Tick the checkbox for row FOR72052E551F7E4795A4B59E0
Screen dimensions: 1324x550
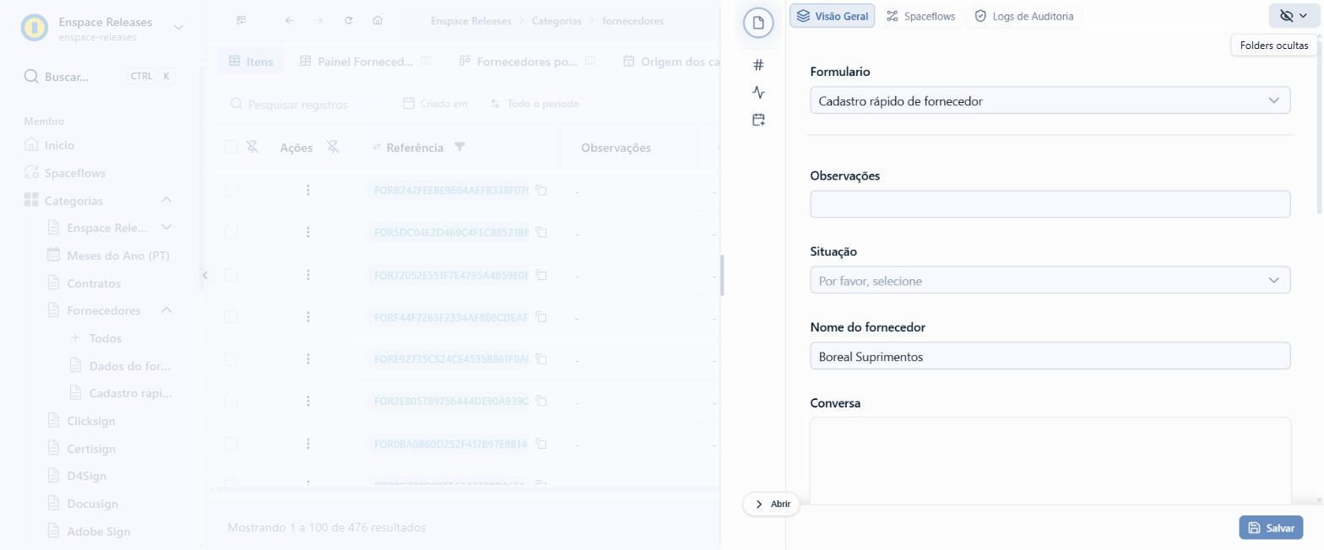pyautogui.click(x=231, y=275)
